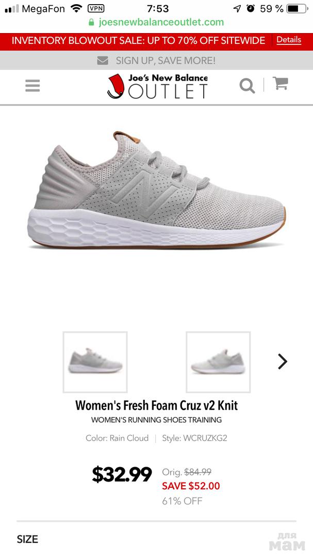Open the hamburger navigation menu
Image resolution: width=313 pixels, height=558 pixels.
[x=32, y=86]
